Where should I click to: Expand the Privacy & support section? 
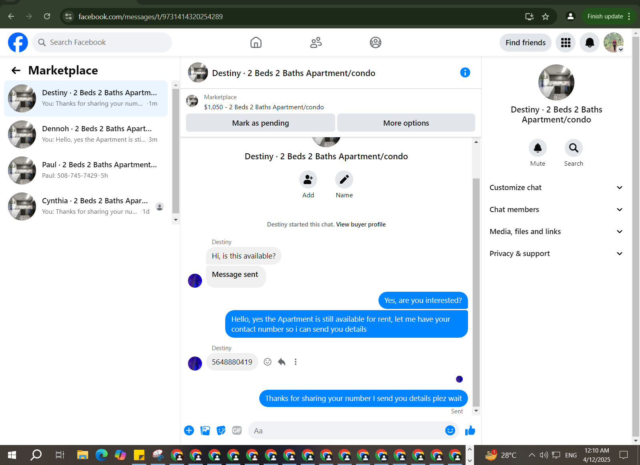click(x=556, y=254)
